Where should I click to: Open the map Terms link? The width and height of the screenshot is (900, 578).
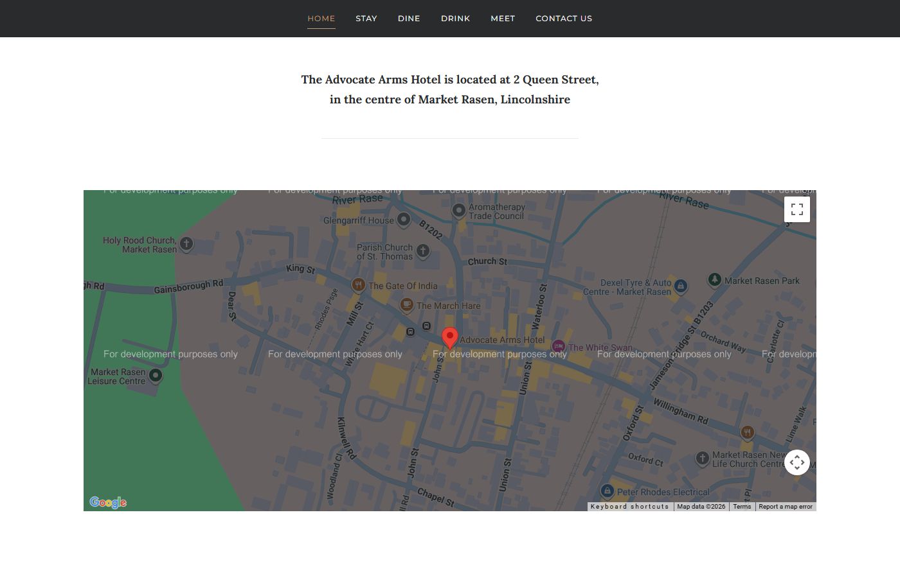742,507
